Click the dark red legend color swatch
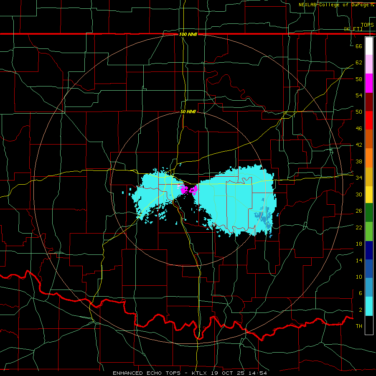Screen dimensions: 376x376 click(x=369, y=102)
